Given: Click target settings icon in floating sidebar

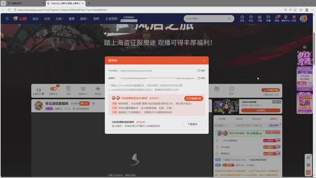Looking at the screenshot, I should [308, 165].
